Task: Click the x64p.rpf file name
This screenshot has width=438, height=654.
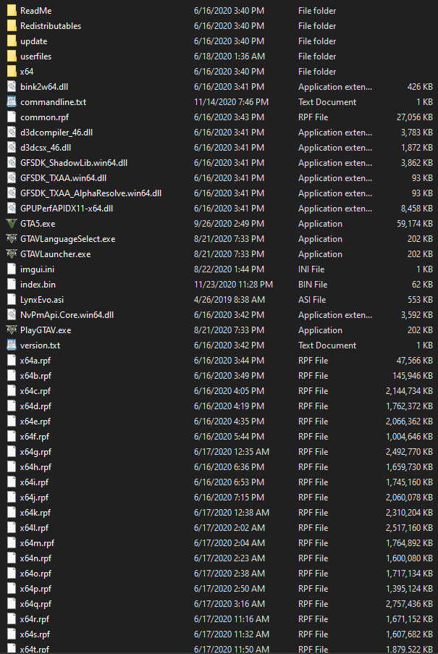Action: (36, 589)
